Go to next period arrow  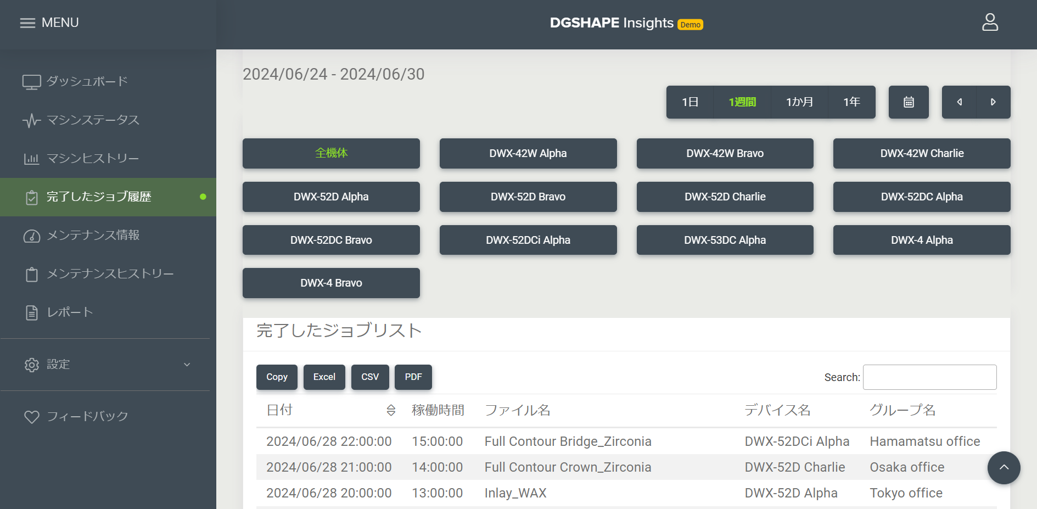pos(993,102)
